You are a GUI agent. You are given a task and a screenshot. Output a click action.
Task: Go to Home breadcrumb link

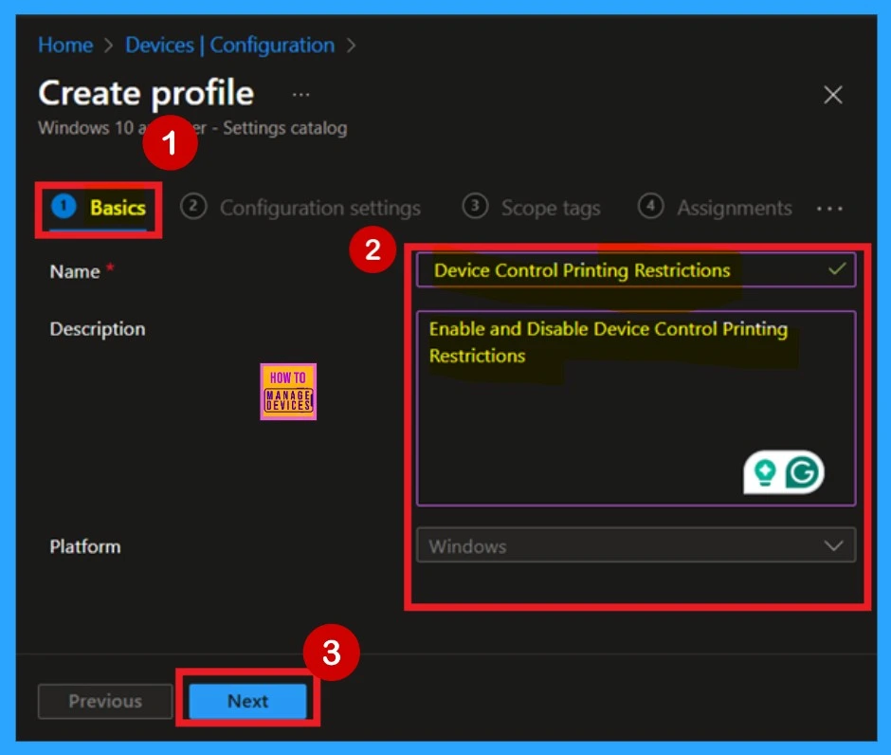pyautogui.click(x=65, y=45)
